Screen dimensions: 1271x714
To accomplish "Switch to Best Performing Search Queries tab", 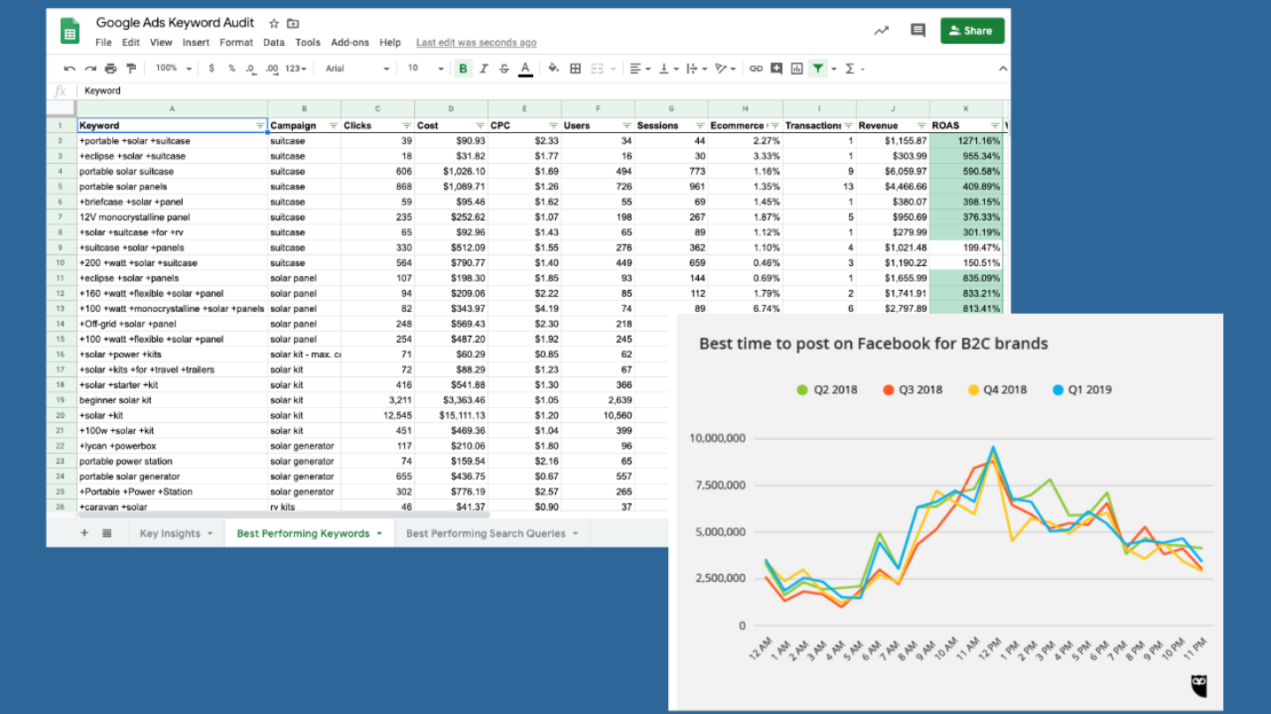I will click(492, 533).
